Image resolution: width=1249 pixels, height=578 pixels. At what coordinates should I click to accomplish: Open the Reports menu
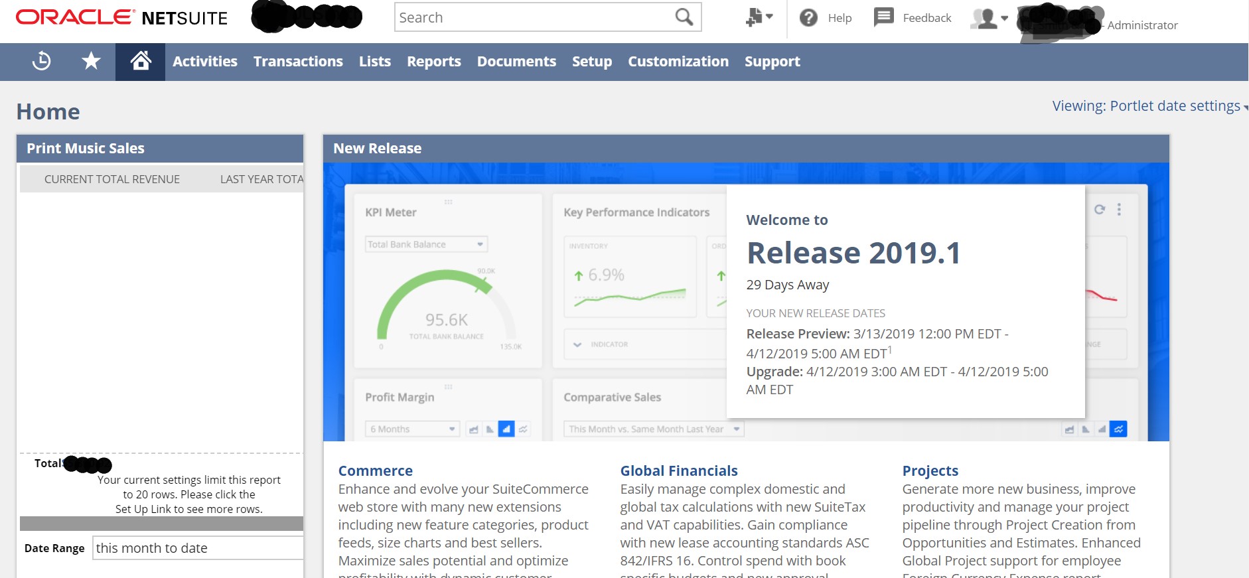coord(433,62)
